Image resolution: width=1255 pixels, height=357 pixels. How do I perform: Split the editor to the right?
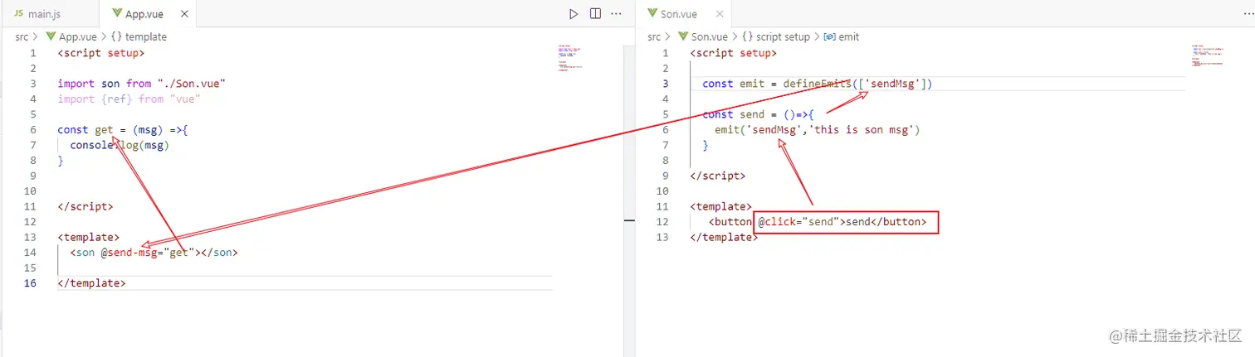(x=595, y=14)
